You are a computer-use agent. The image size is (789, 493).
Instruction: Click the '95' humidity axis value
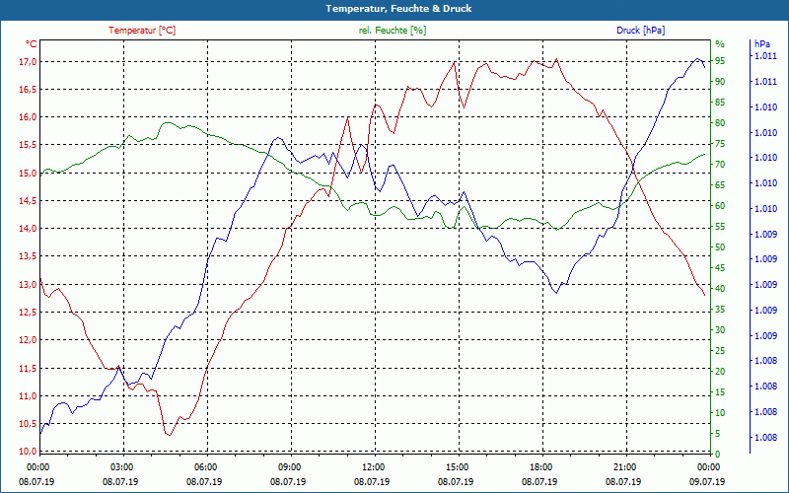(x=720, y=61)
